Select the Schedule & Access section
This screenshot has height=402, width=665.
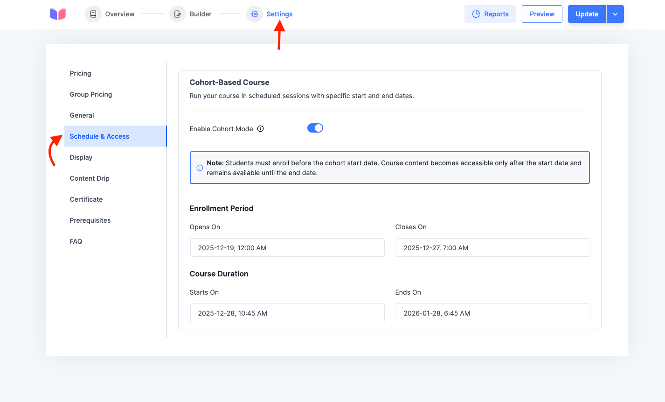(115, 136)
